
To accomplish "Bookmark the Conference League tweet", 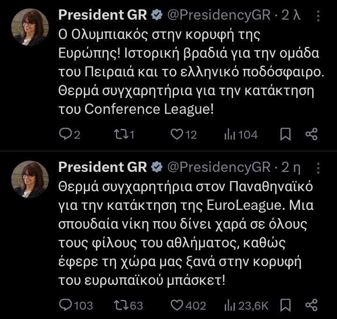I will pyautogui.click(x=285, y=135).
